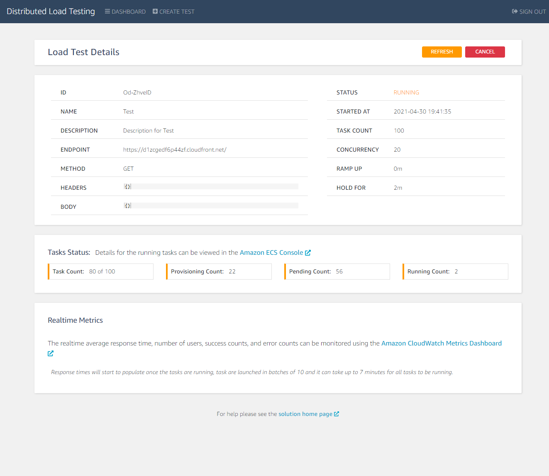Screen dimensions: 549x476
Task: Click the Distributed Load Testing title
Action: click(51, 11)
